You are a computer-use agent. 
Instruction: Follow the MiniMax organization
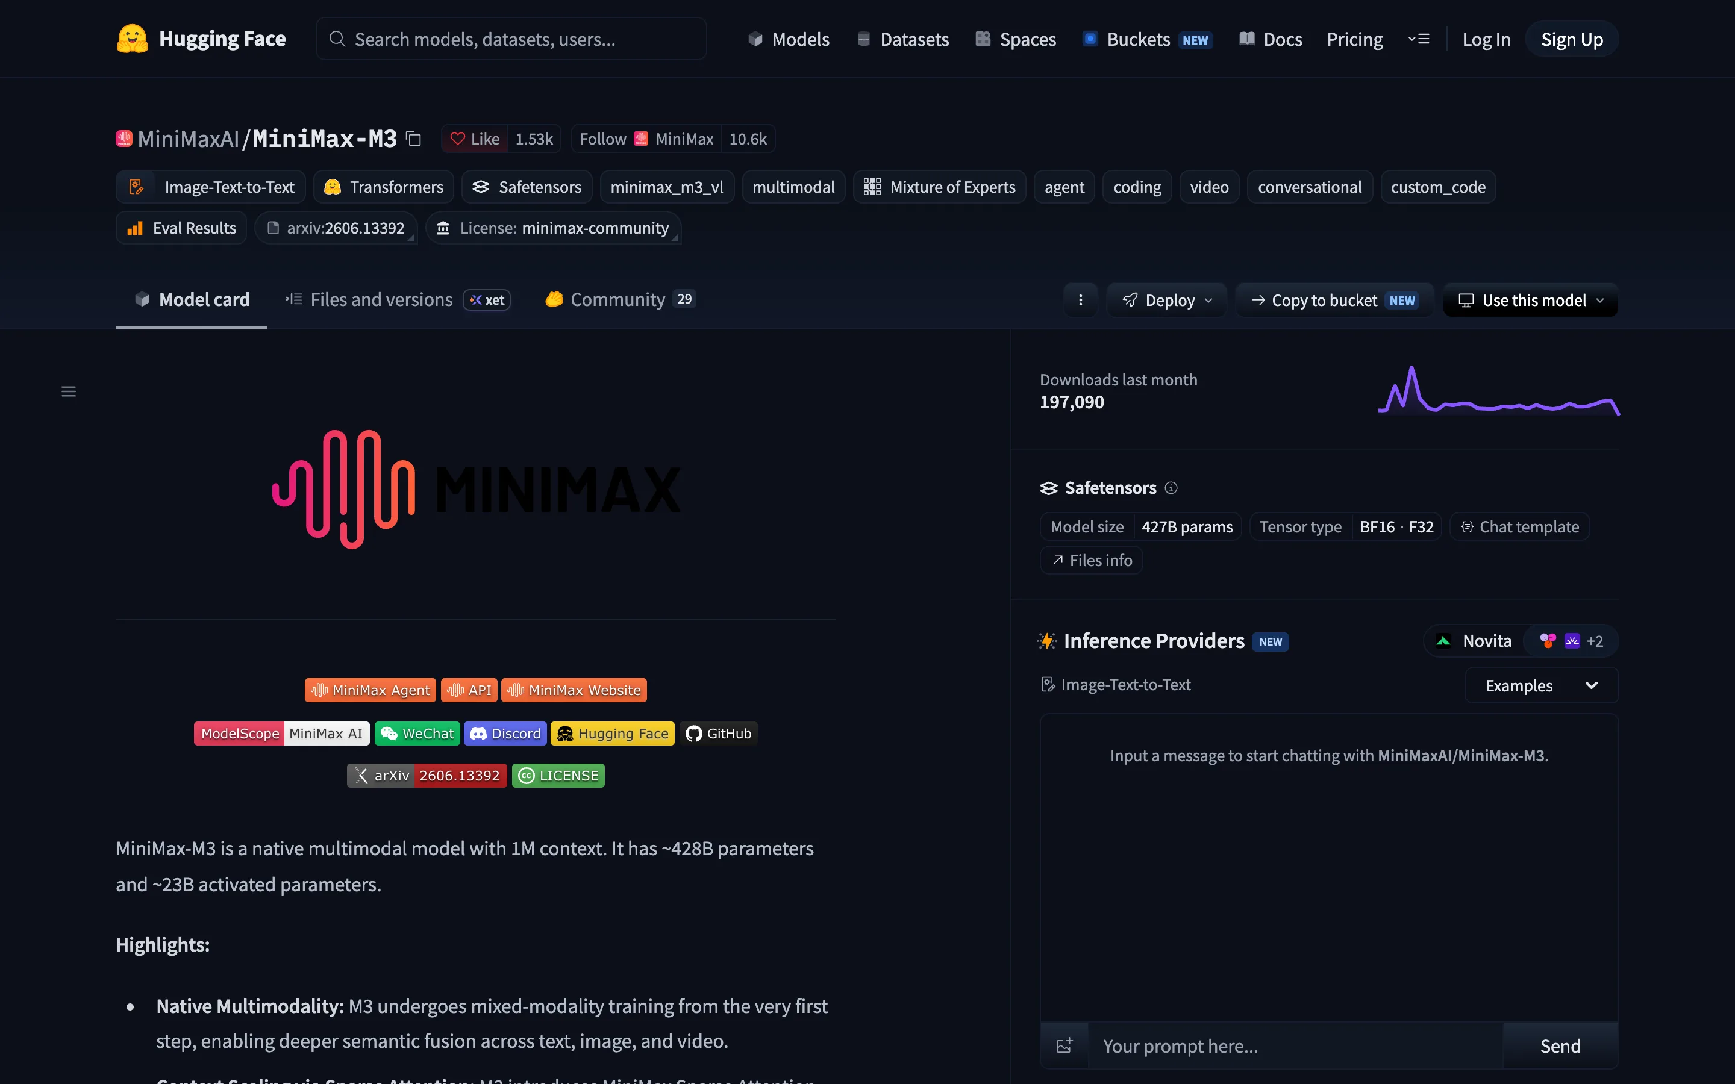(646, 139)
